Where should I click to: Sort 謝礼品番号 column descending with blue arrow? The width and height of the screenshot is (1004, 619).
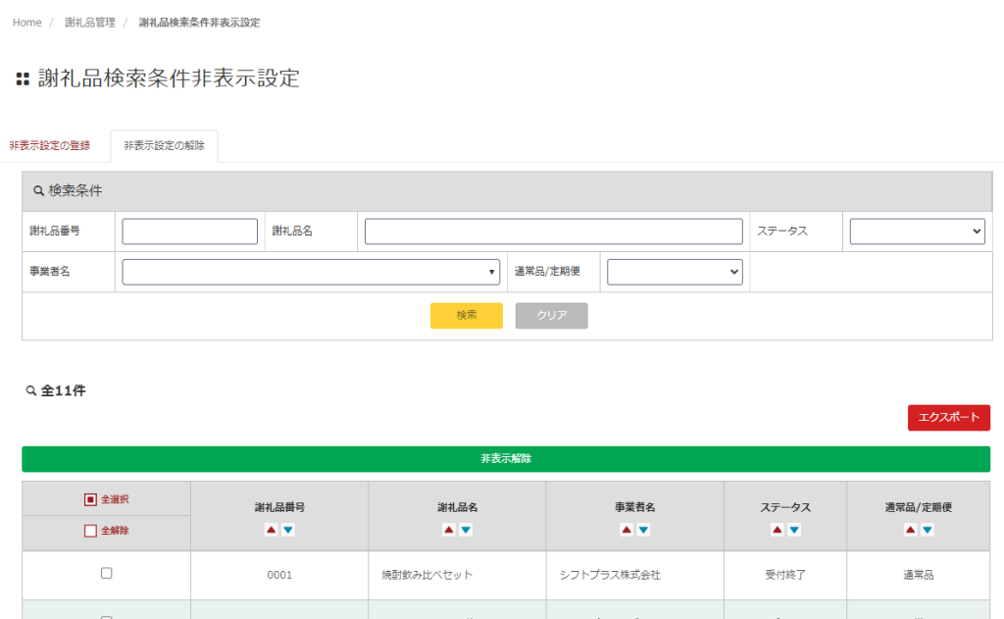point(288,530)
